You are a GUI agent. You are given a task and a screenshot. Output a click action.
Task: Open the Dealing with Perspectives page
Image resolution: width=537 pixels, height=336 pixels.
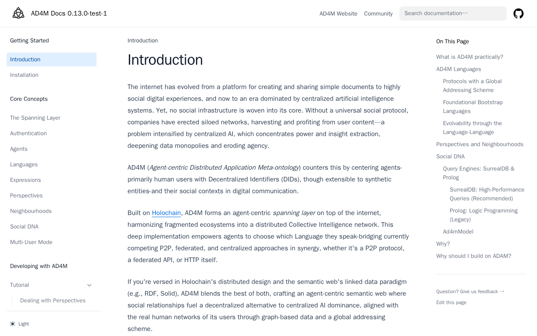[x=53, y=301]
